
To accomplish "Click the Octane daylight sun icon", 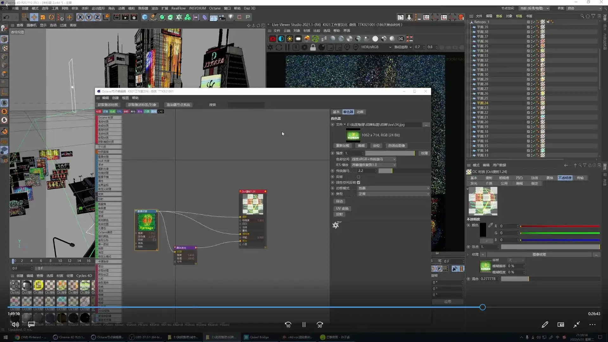I will 290,39.
